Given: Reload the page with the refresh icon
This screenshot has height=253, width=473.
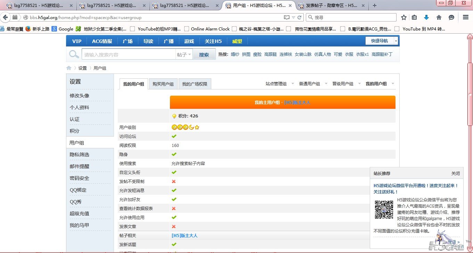Looking at the screenshot, I should point(299,17).
